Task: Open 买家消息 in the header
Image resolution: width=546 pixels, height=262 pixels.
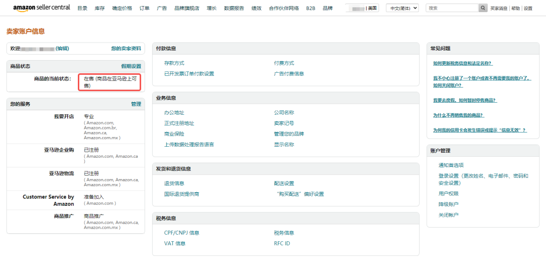Action: point(498,9)
